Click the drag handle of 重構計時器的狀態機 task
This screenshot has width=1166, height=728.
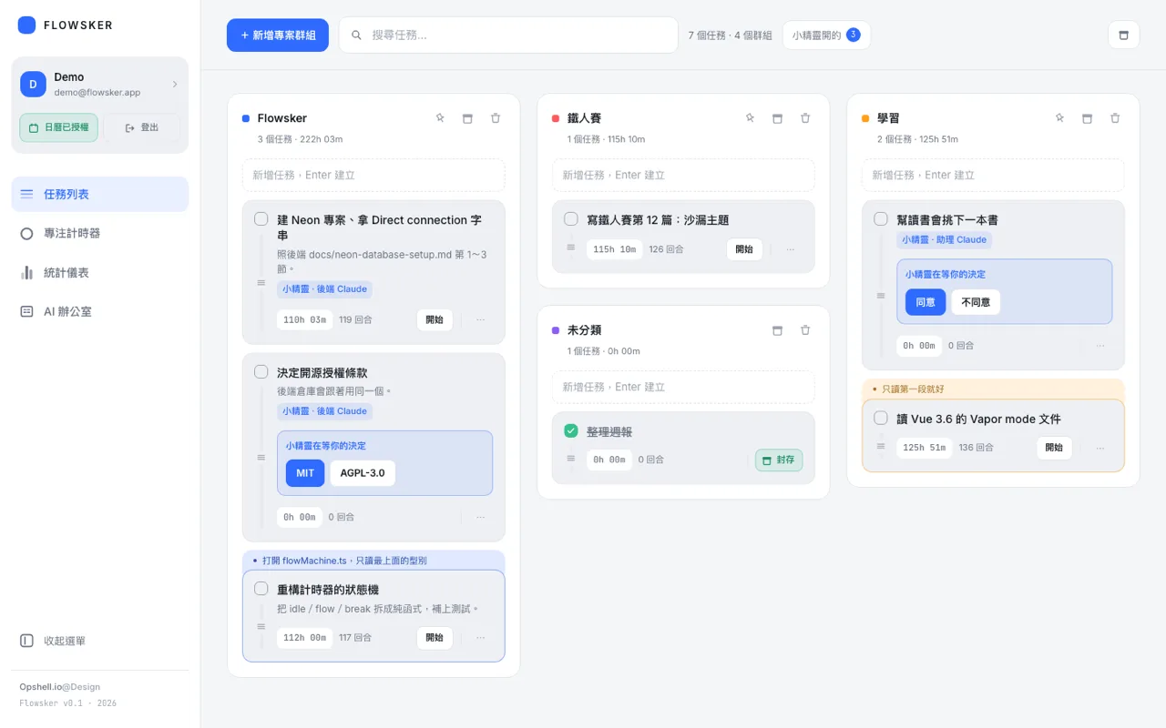point(261,626)
